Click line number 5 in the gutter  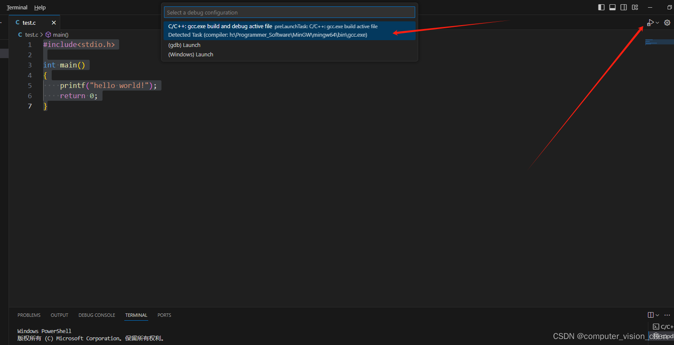click(30, 85)
